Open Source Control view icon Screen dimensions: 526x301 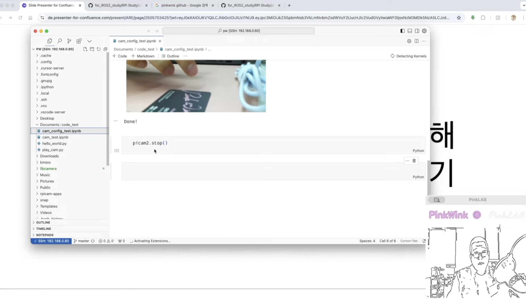coord(69,41)
